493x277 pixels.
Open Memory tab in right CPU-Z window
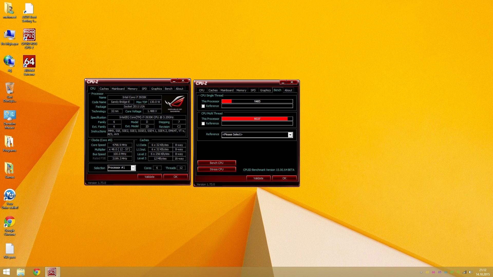(241, 90)
